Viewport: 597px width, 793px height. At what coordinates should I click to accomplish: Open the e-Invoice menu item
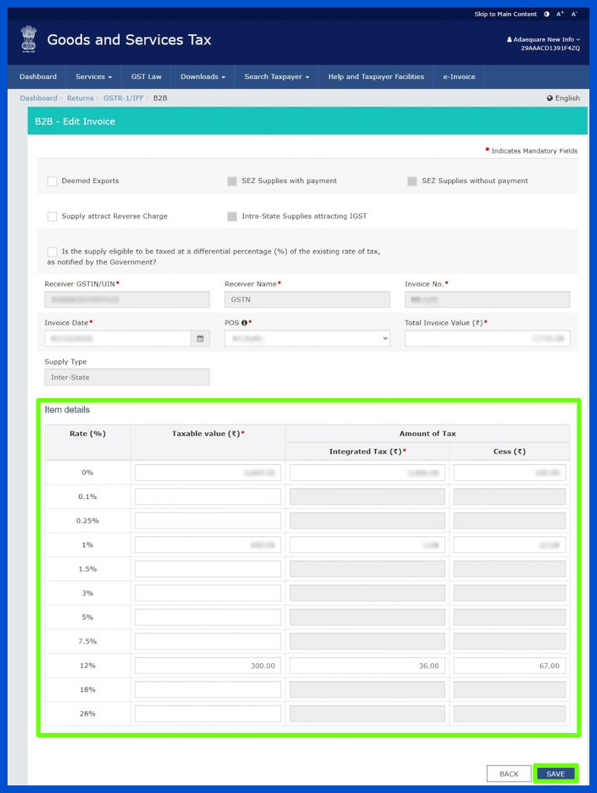459,77
